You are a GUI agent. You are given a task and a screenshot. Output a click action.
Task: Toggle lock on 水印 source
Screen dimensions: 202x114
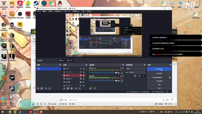pos(84,75)
